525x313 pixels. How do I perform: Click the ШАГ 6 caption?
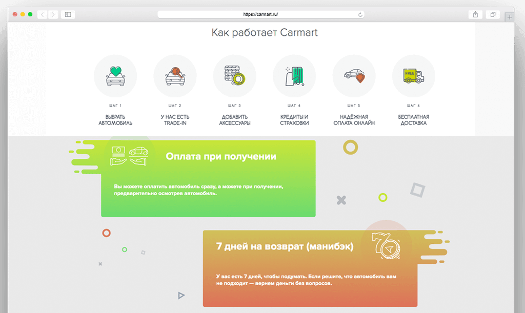point(414,106)
